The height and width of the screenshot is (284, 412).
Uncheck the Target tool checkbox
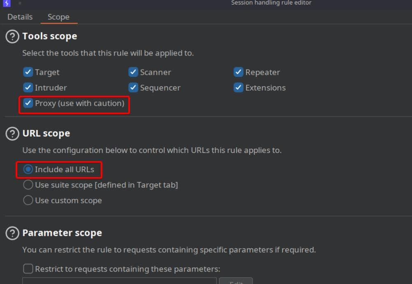tap(28, 72)
